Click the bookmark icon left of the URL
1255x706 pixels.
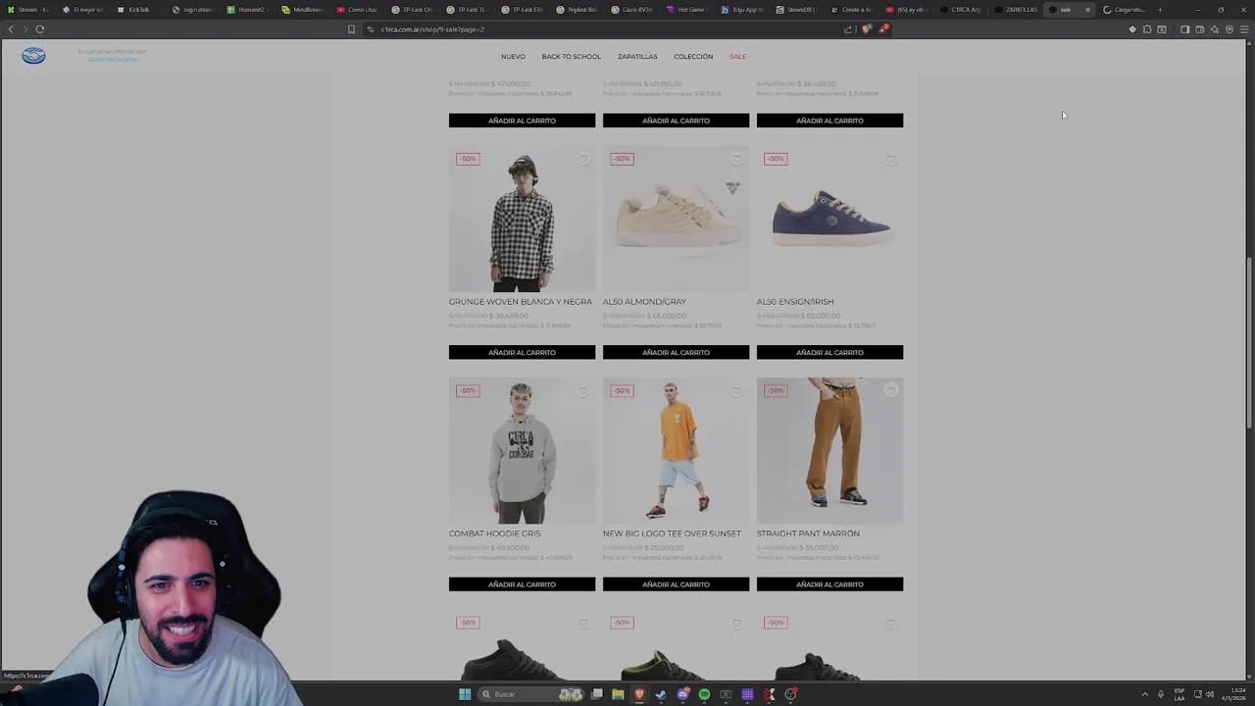(351, 29)
